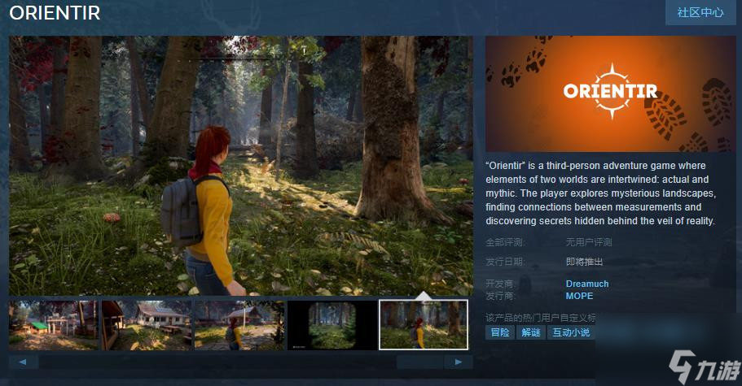742x386 pixels.
Task: Click the ORIENTIR orange header capsule image
Action: click(610, 93)
